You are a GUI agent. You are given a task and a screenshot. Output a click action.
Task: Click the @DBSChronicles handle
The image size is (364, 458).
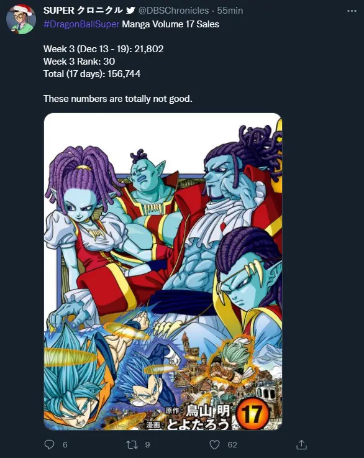174,11
